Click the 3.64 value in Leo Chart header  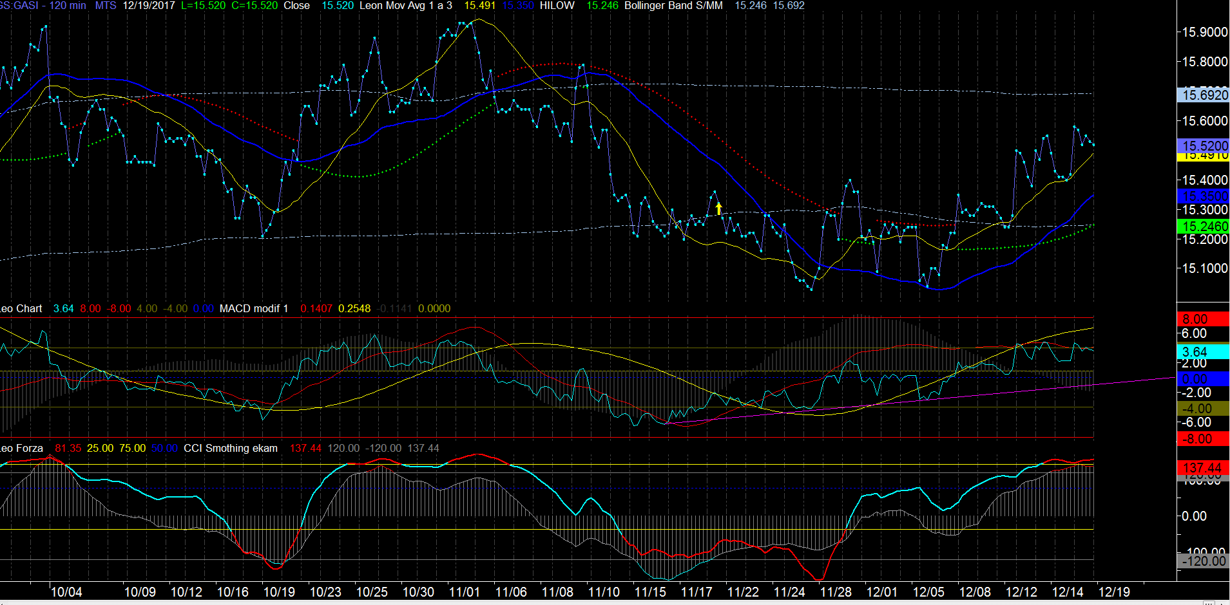point(63,309)
